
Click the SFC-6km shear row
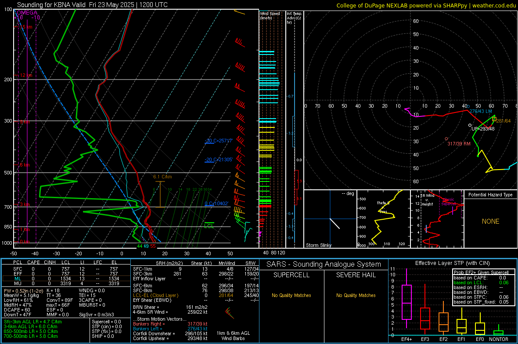pyautogui.click(x=196, y=286)
